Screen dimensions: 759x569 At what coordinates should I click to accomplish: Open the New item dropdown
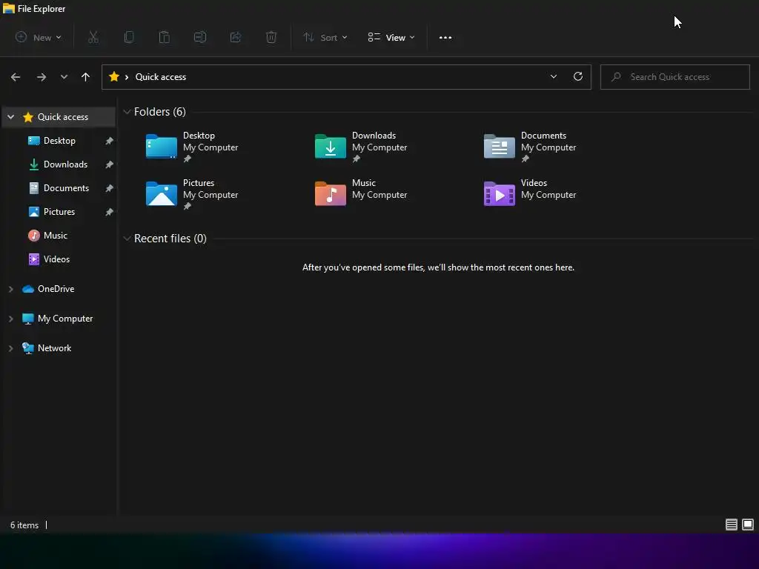click(x=39, y=37)
